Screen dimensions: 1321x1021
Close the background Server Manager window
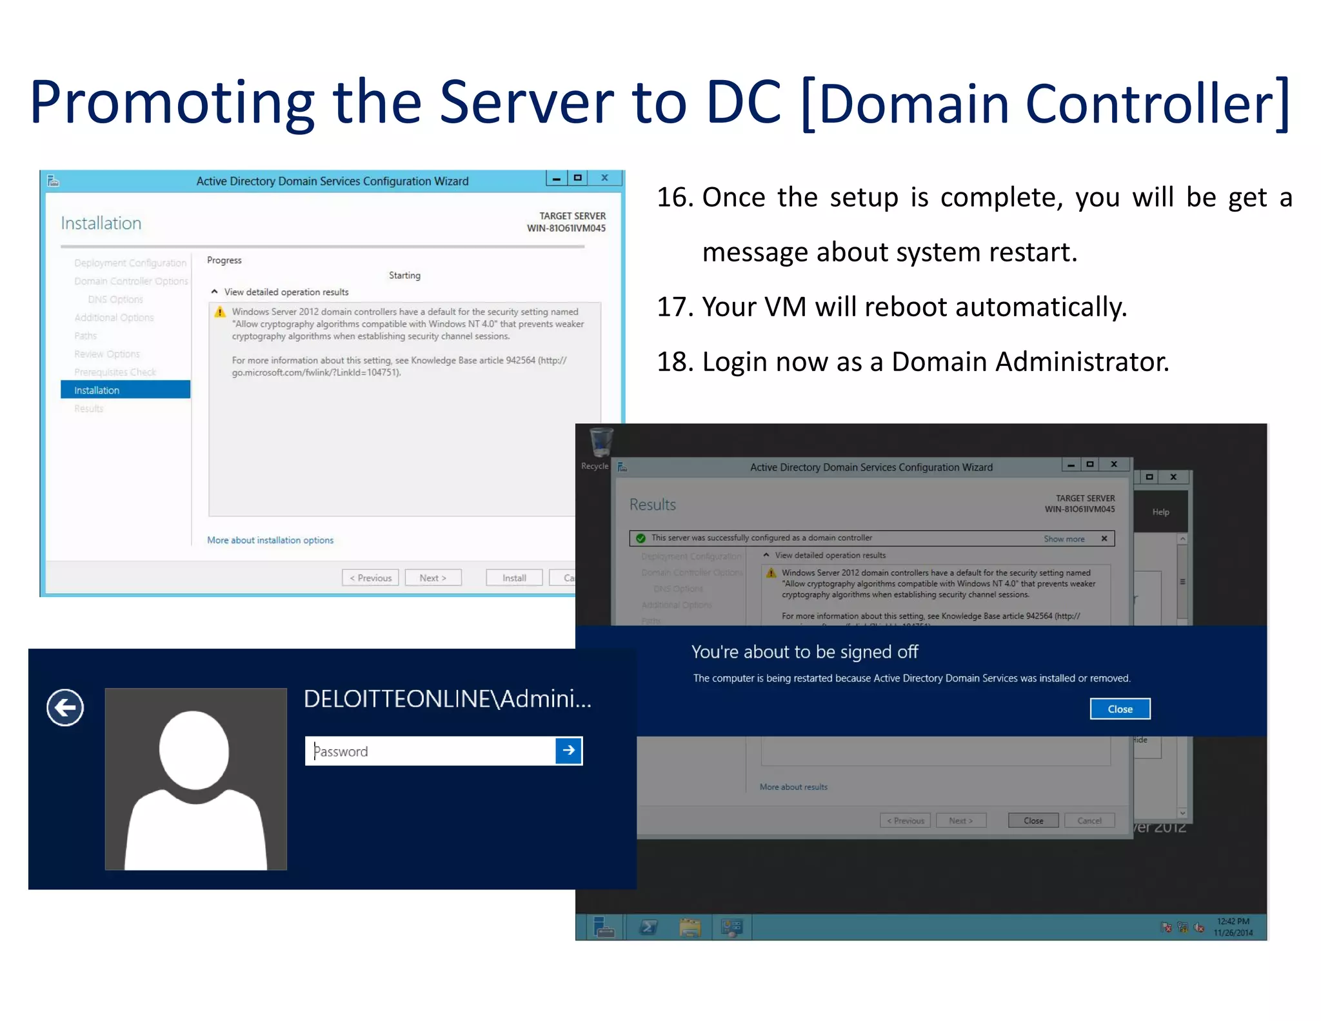click(x=1173, y=477)
